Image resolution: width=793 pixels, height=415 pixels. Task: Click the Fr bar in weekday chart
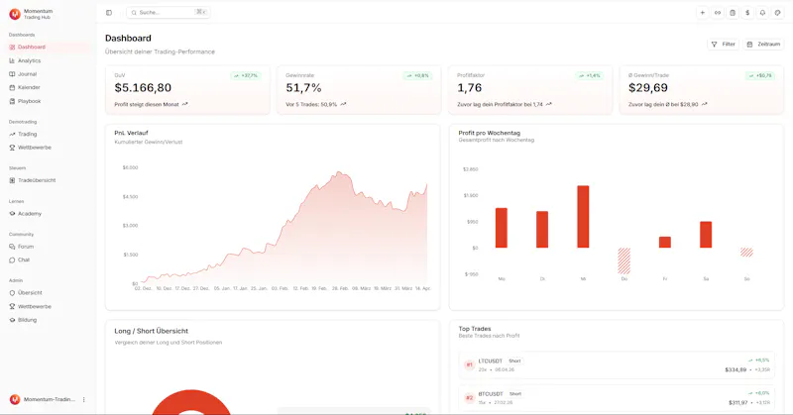click(x=665, y=242)
